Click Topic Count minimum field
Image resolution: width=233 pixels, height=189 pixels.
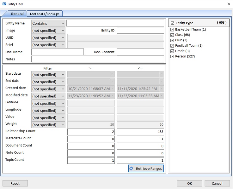point(91,160)
